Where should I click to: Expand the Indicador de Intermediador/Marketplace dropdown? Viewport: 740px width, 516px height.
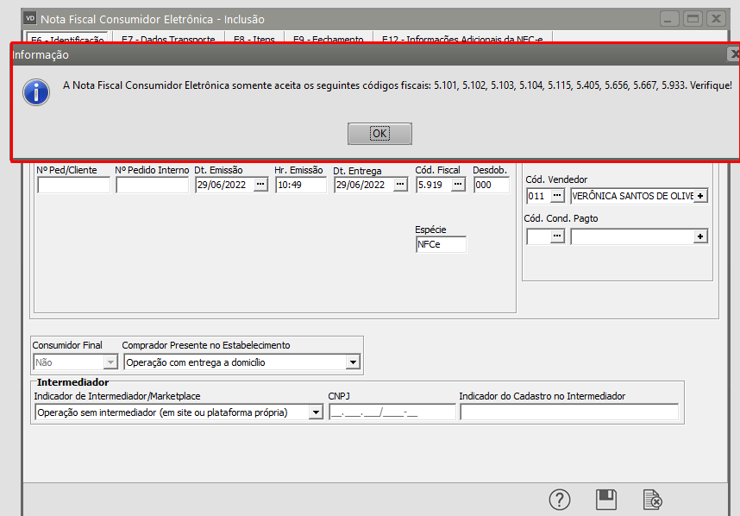[x=316, y=412]
